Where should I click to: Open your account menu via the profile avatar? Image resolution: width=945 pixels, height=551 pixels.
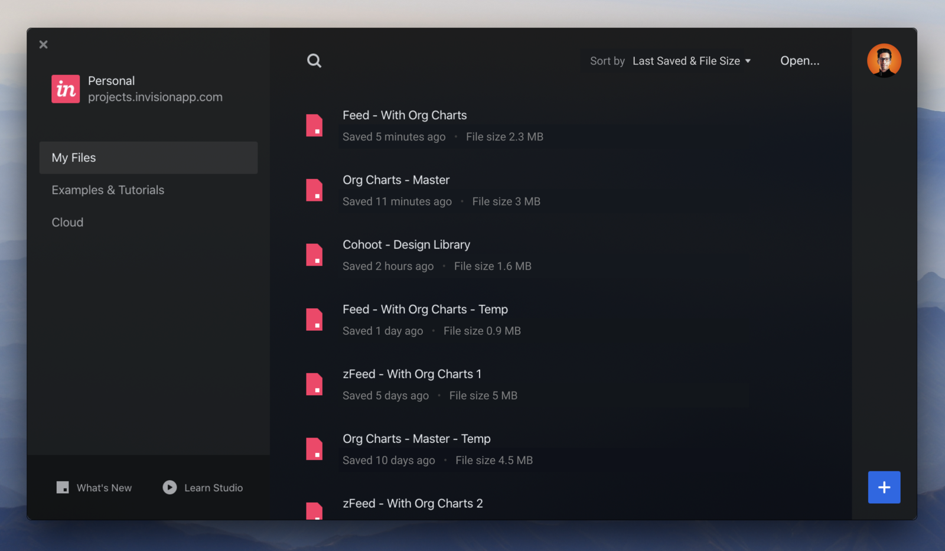(884, 60)
